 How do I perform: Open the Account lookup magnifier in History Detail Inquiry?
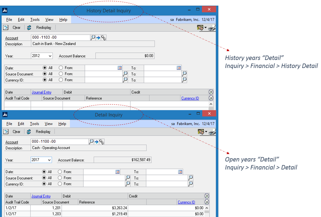(x=92, y=38)
